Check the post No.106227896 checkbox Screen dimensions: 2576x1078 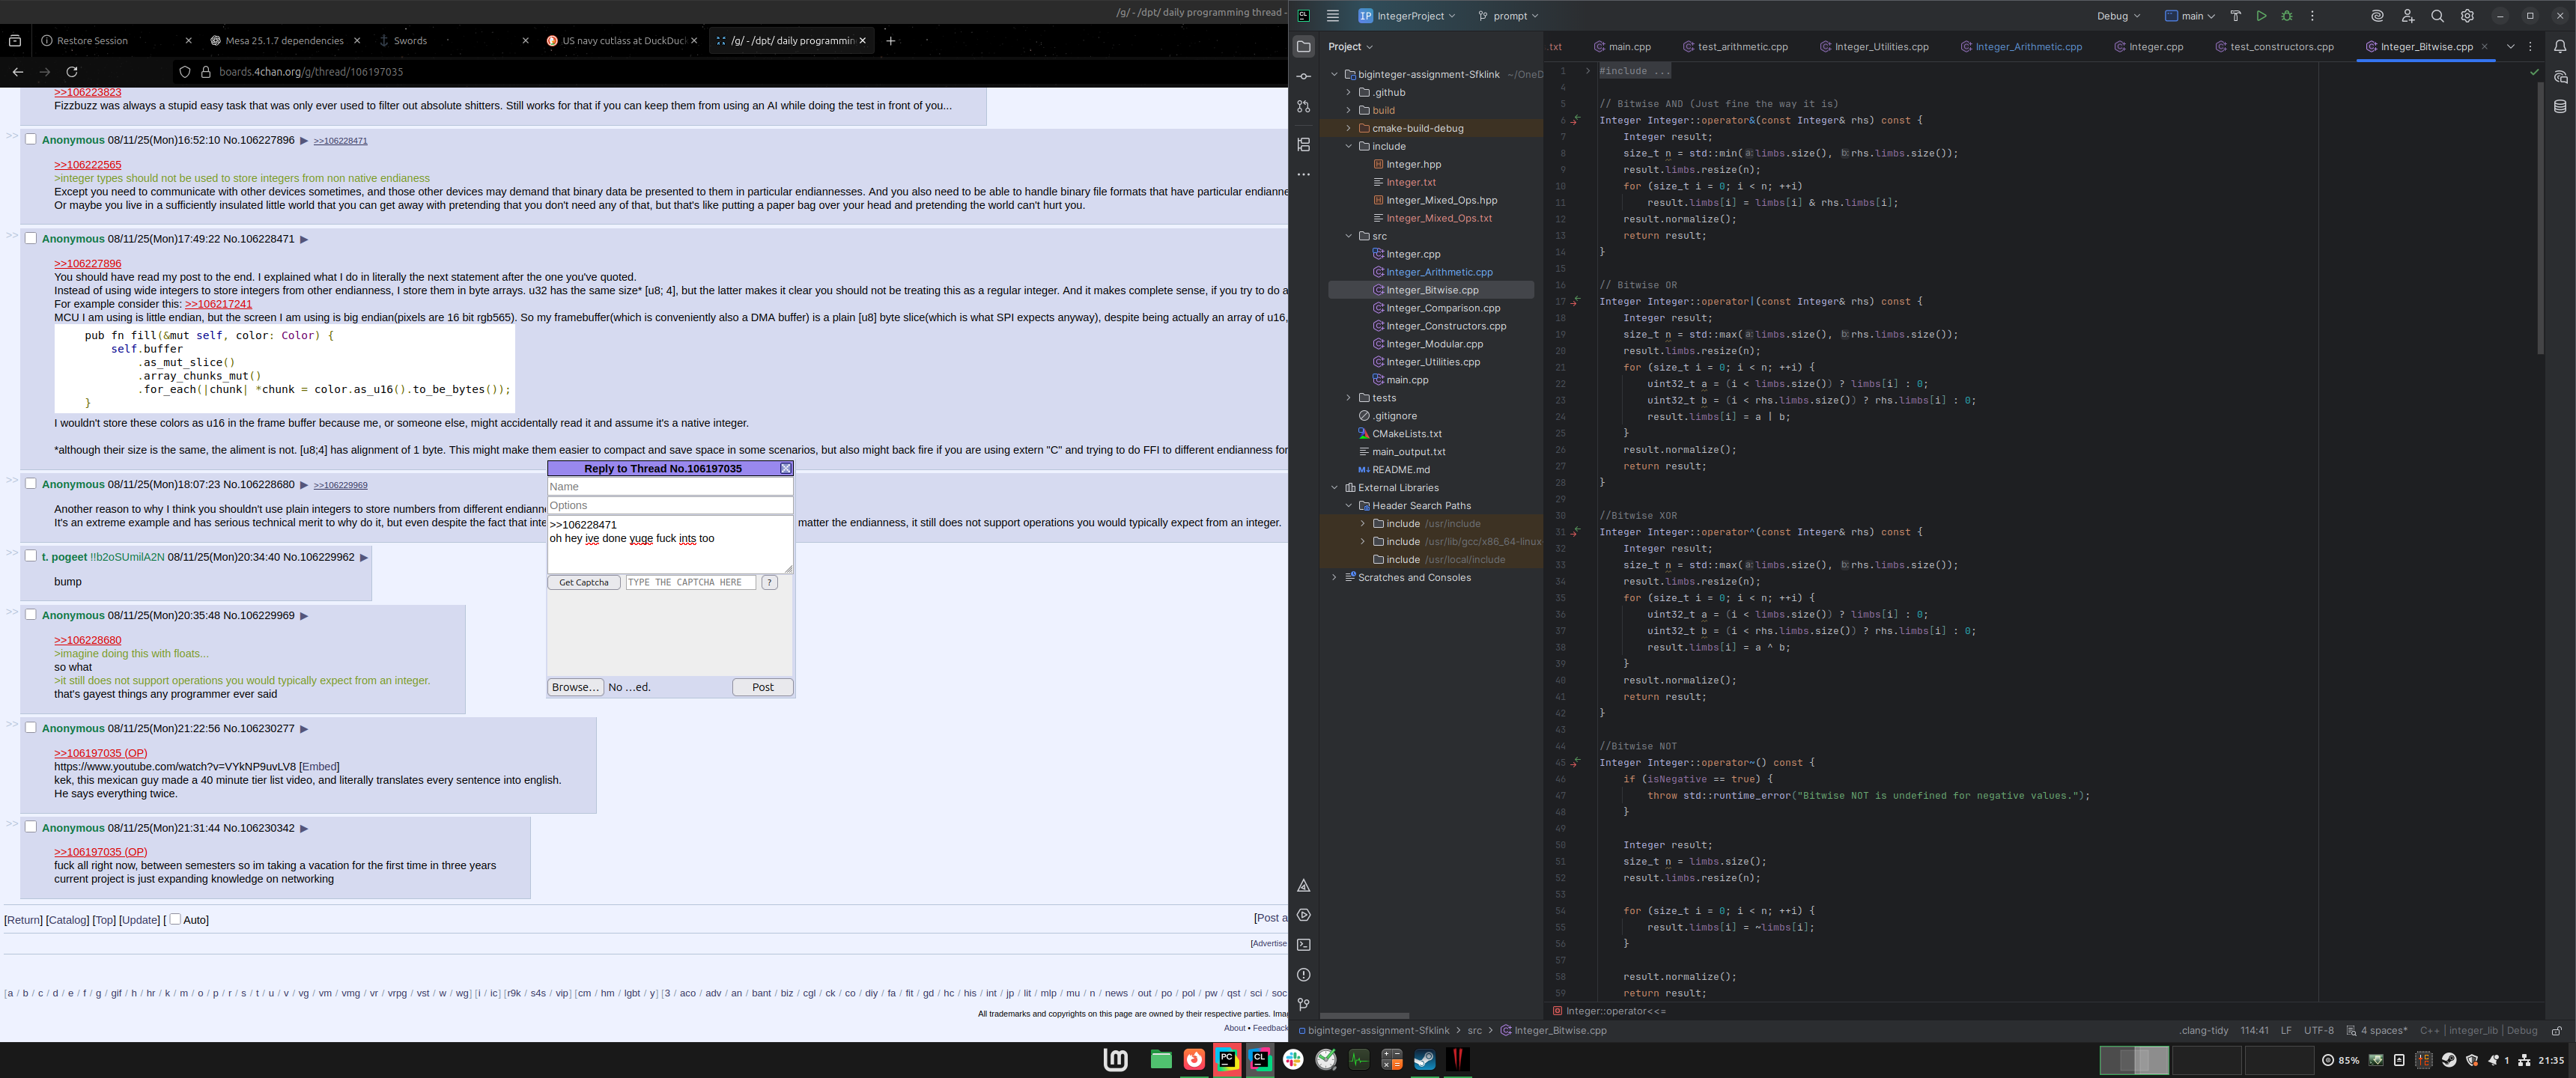(x=31, y=139)
